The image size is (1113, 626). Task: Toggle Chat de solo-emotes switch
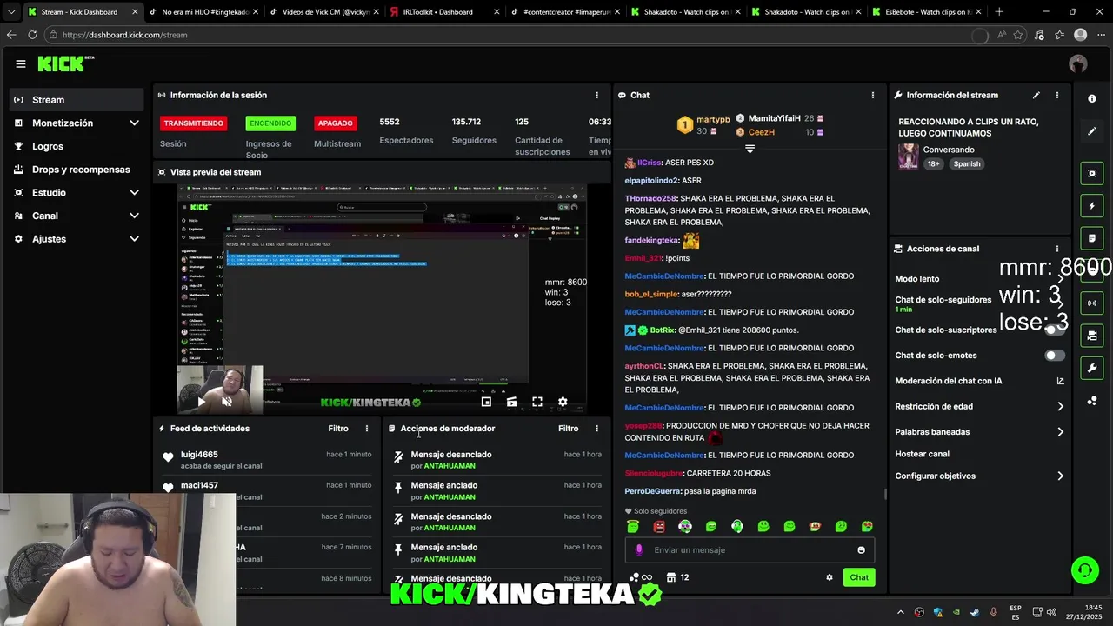pyautogui.click(x=1055, y=356)
